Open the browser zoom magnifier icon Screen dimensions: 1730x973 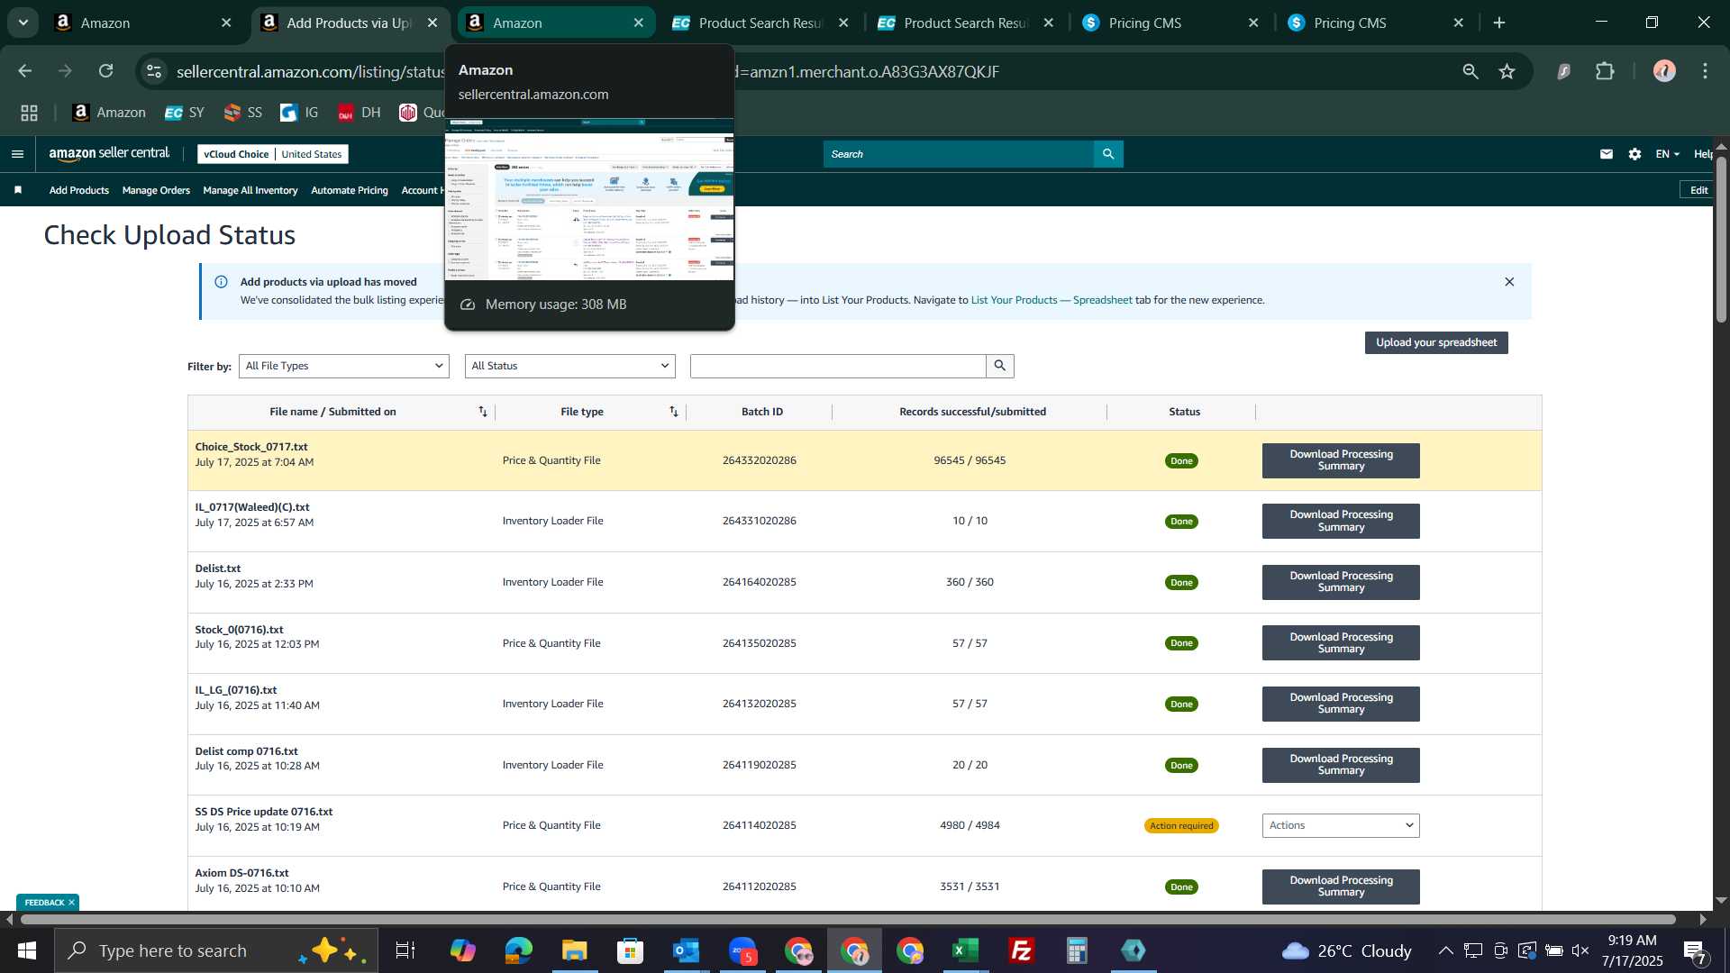pos(1470,71)
